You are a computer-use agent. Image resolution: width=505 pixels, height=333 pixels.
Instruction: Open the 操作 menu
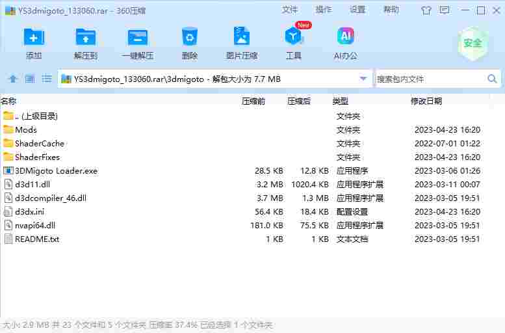(x=324, y=10)
